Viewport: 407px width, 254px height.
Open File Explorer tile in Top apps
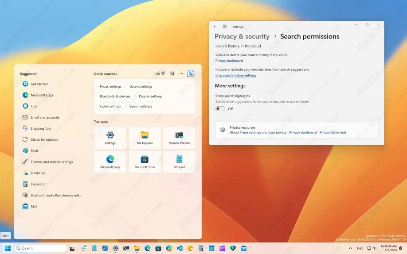[x=145, y=138]
